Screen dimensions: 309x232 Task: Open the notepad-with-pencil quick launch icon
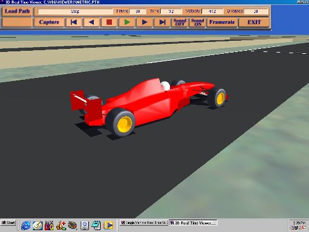coord(38,225)
